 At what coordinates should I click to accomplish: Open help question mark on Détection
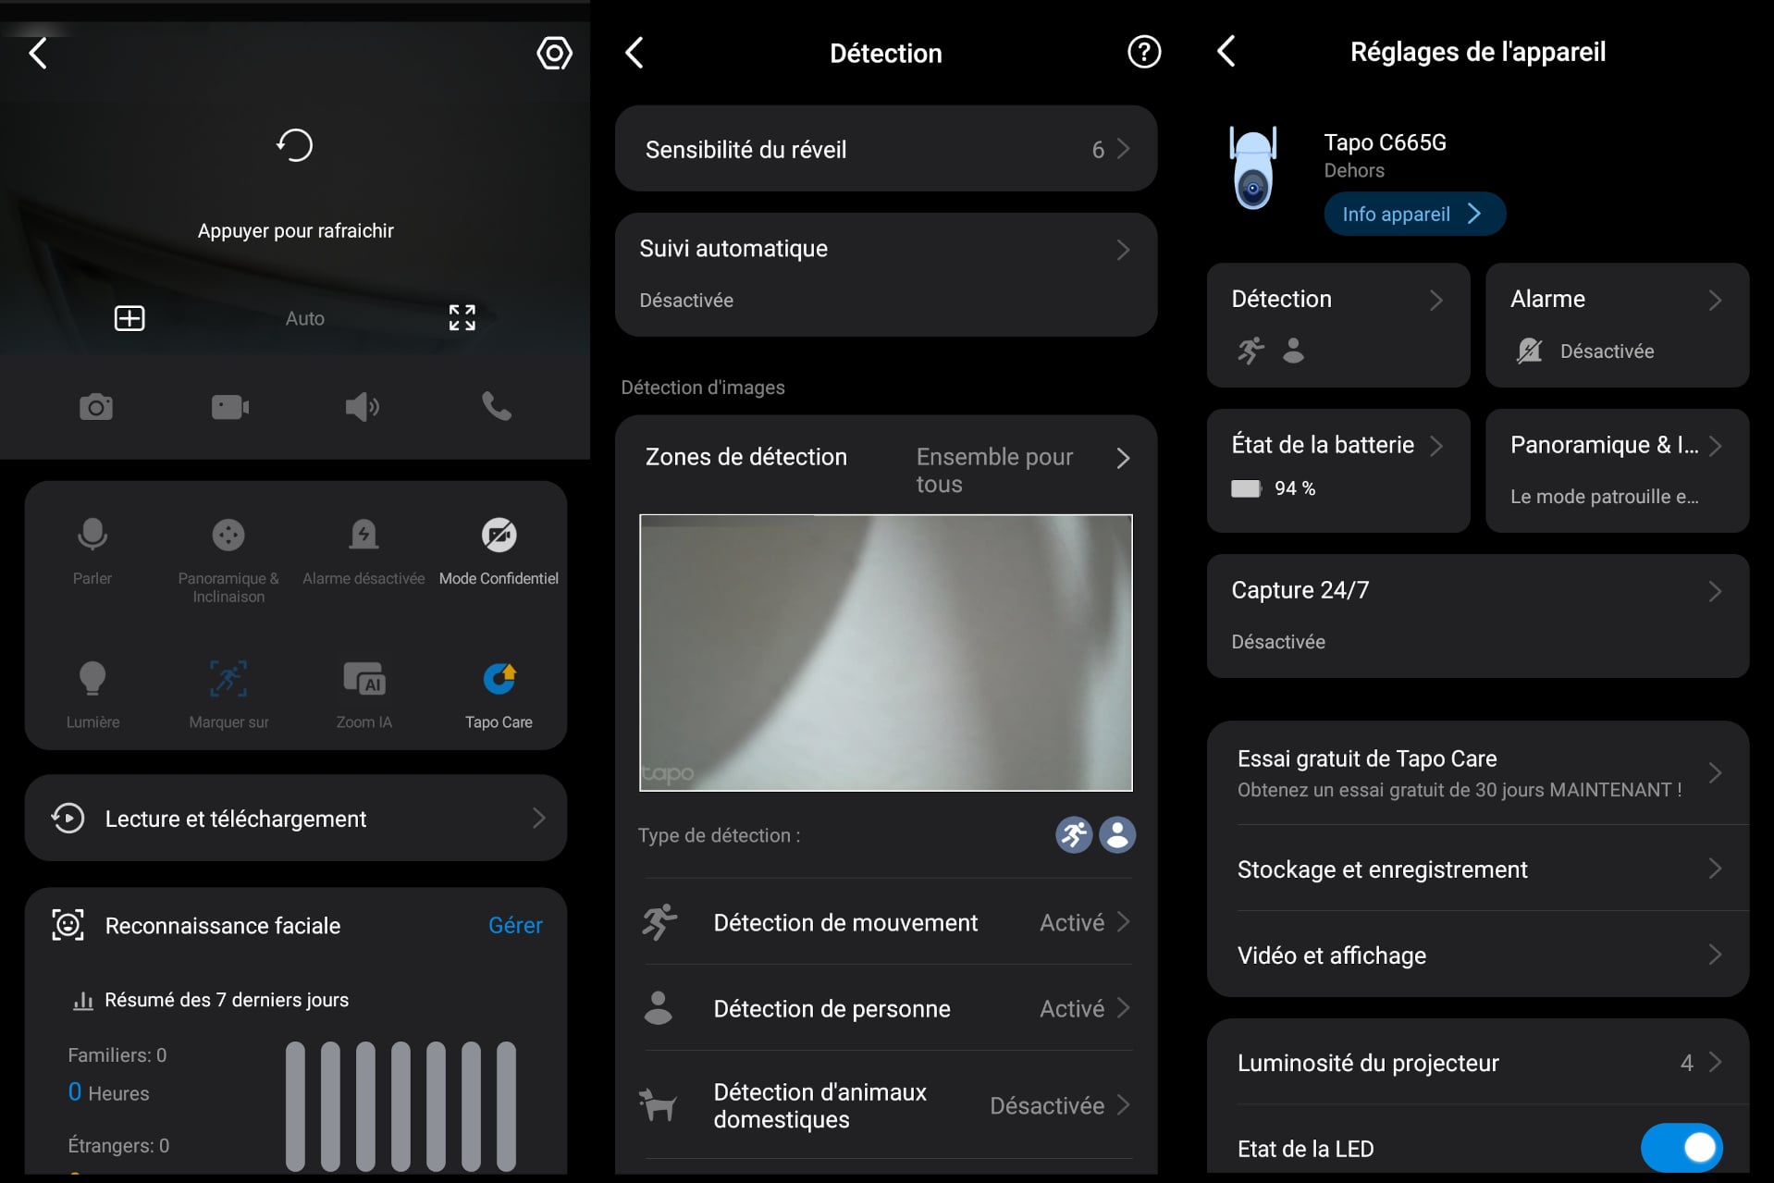point(1144,53)
